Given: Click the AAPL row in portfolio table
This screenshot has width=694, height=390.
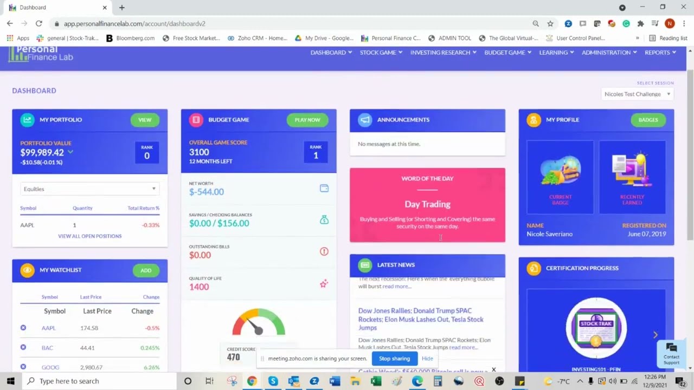Looking at the screenshot, I should pos(89,225).
